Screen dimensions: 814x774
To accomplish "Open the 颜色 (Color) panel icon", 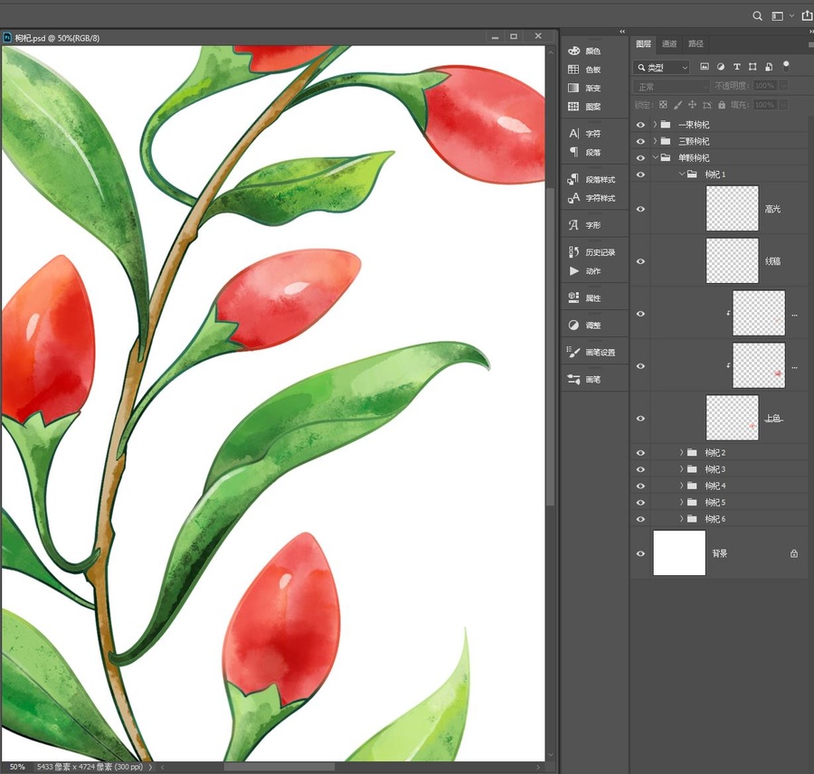I will (x=573, y=51).
